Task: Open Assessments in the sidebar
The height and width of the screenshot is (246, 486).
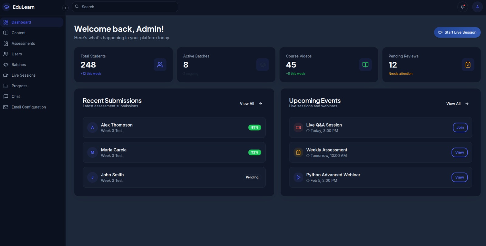Action: pos(23,43)
